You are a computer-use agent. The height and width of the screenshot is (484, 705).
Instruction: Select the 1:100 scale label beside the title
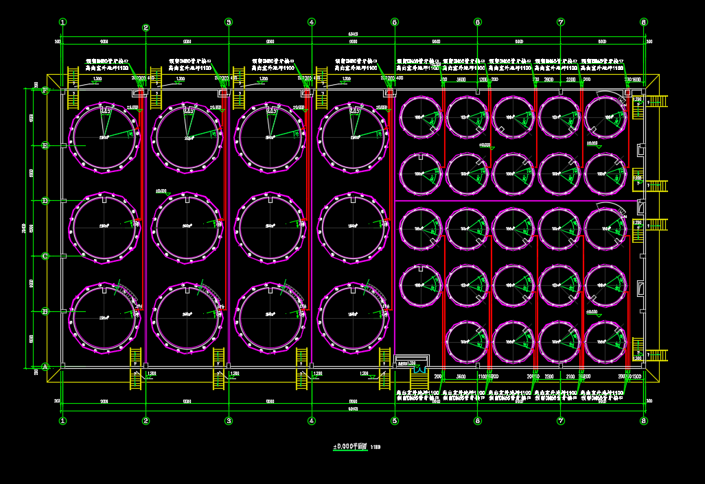[x=376, y=447]
